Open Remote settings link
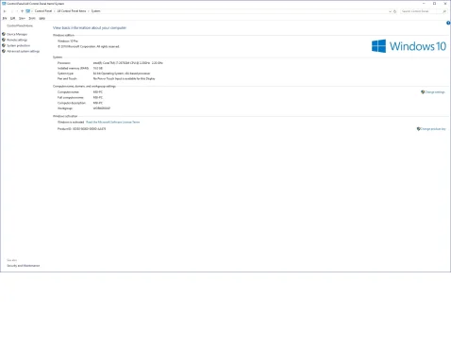This screenshot has width=451, height=362. (17, 40)
